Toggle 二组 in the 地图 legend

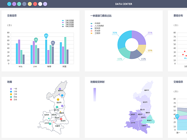click(x=14, y=92)
